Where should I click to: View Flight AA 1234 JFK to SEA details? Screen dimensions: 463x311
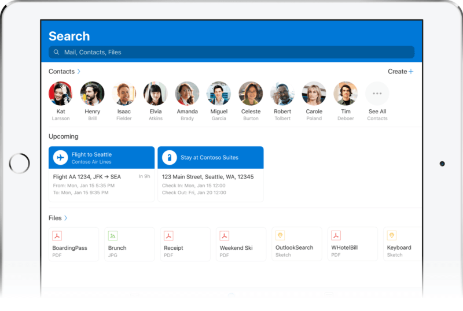pos(87,177)
